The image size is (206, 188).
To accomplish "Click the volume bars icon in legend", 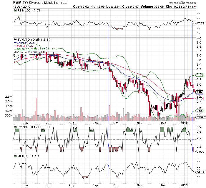I will pyautogui.click(x=15, y=52).
